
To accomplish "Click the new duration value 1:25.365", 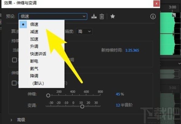I will coord(132,50).
